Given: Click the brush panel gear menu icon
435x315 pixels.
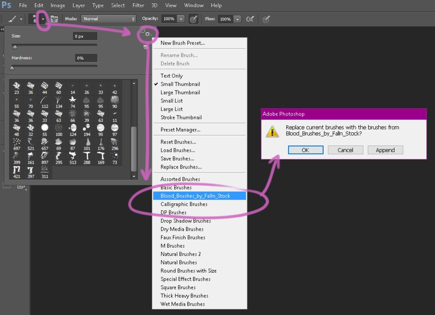Looking at the screenshot, I should (x=148, y=34).
